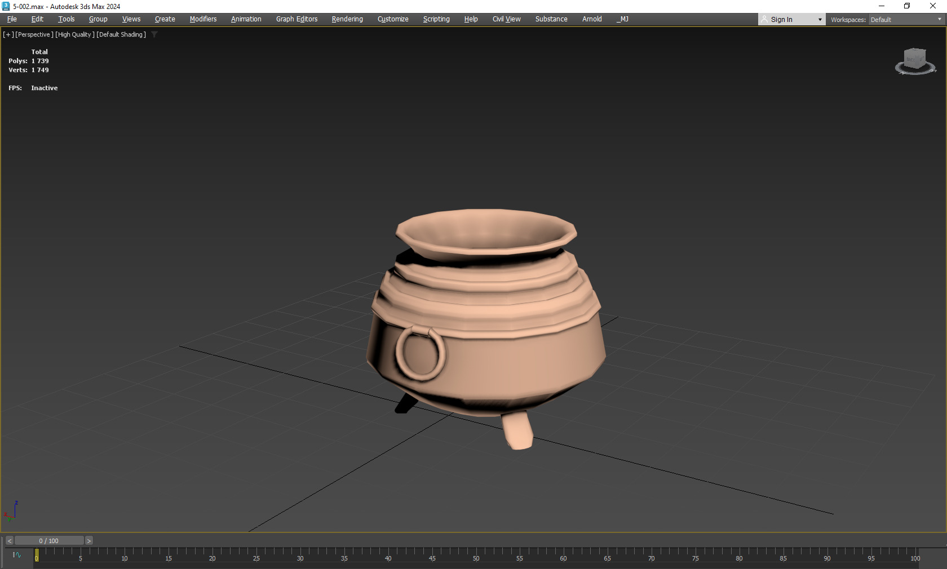Click the Polys count 1 739 statistic
Screen dimensions: 947x569
point(29,61)
